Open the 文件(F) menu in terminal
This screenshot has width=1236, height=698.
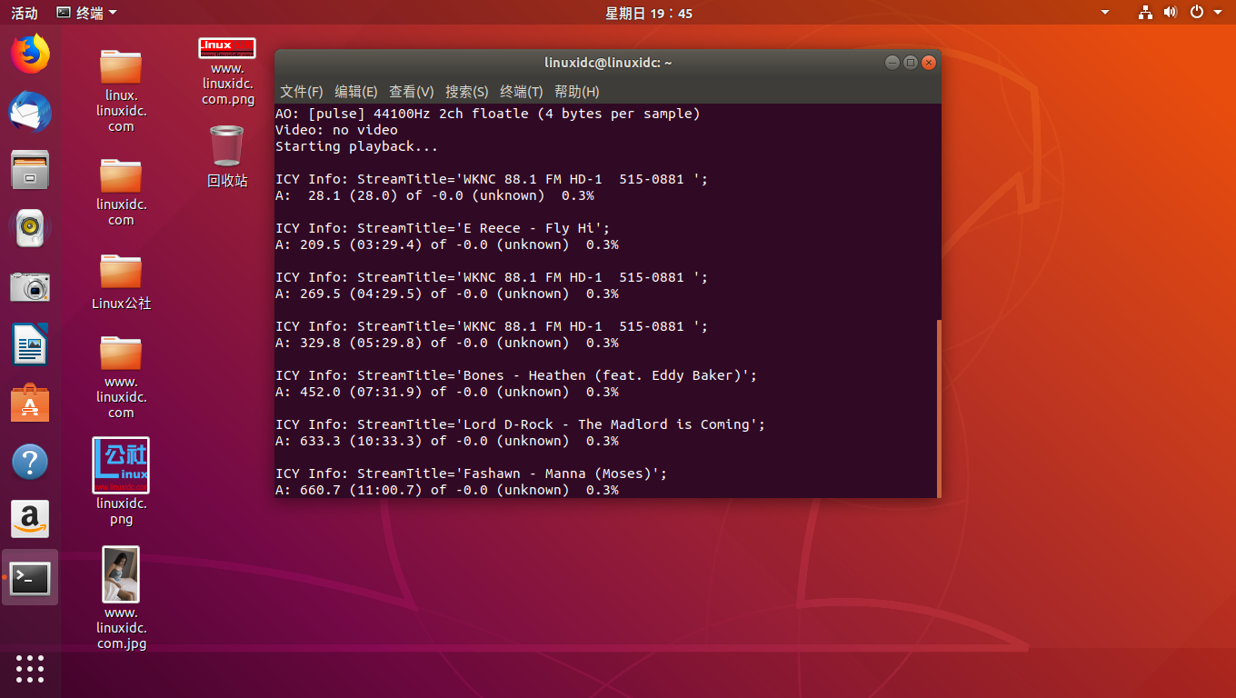302,92
